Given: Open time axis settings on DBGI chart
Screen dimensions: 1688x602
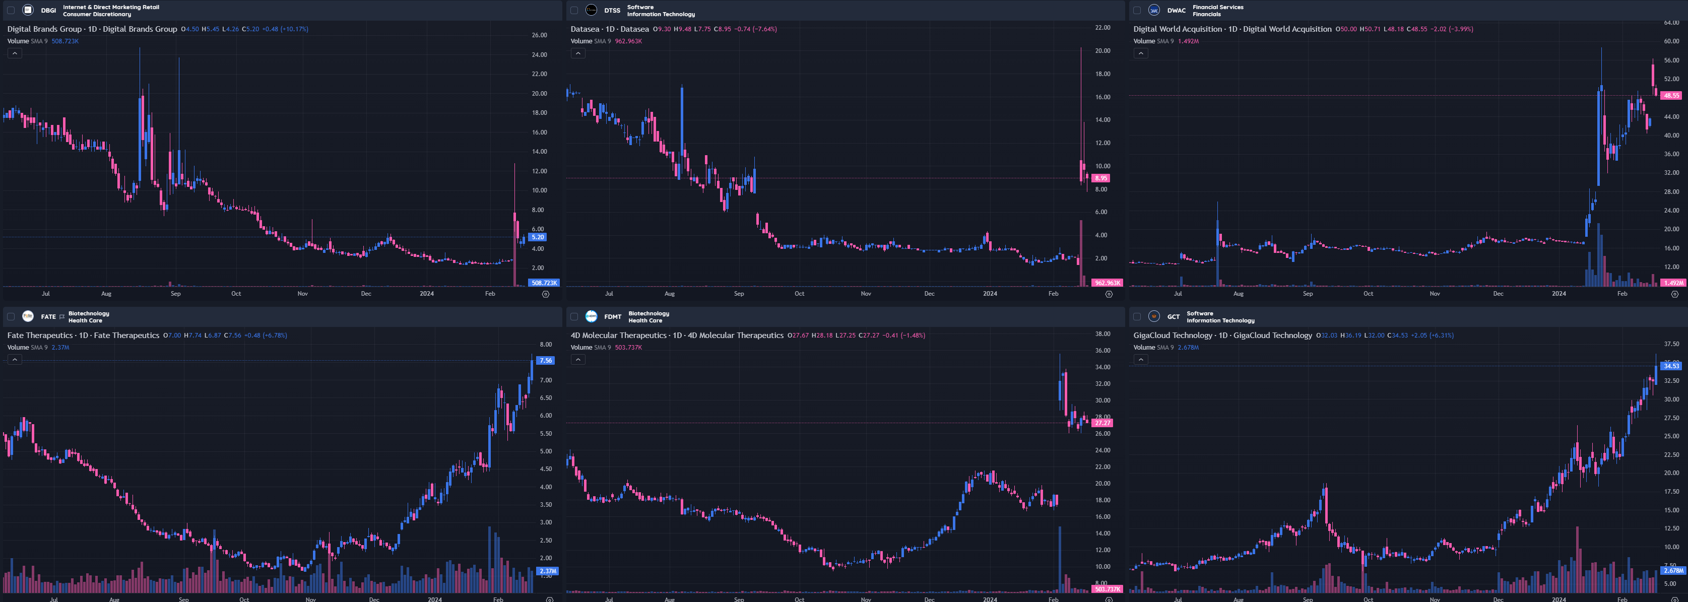Looking at the screenshot, I should coord(545,294).
